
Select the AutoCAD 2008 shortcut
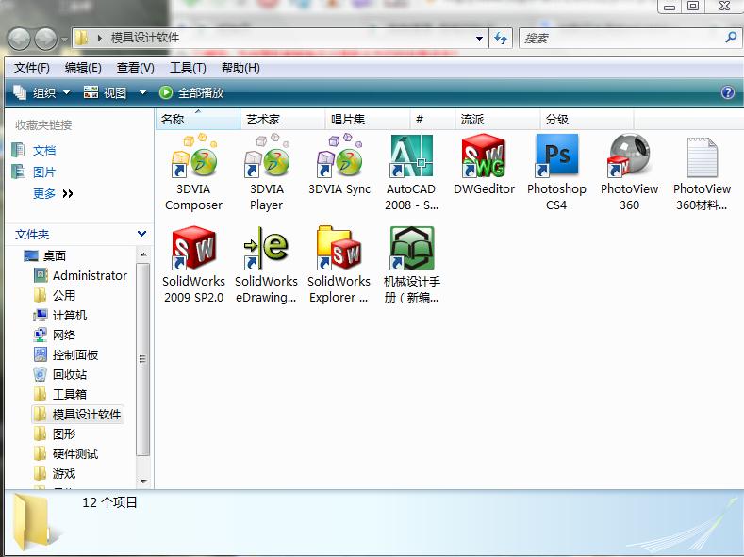(411, 172)
